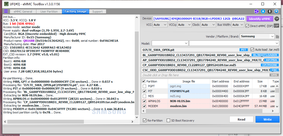Uncheck the PIT partition row checkbox
Image resolution: width=283 pixels, height=136 pixels.
[144, 91]
